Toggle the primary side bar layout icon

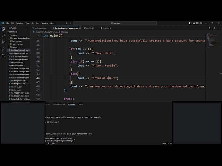190,23
